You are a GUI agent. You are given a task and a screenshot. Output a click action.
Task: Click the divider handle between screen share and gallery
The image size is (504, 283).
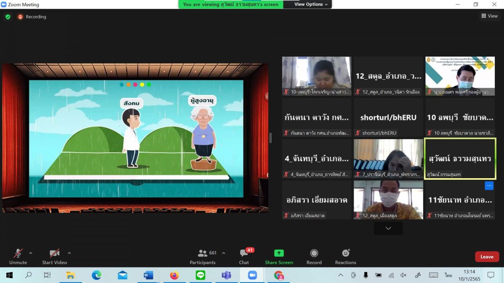[x=270, y=138]
